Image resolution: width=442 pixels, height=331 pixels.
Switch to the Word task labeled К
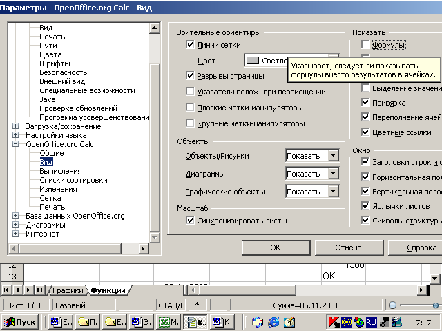pyautogui.click(x=223, y=322)
